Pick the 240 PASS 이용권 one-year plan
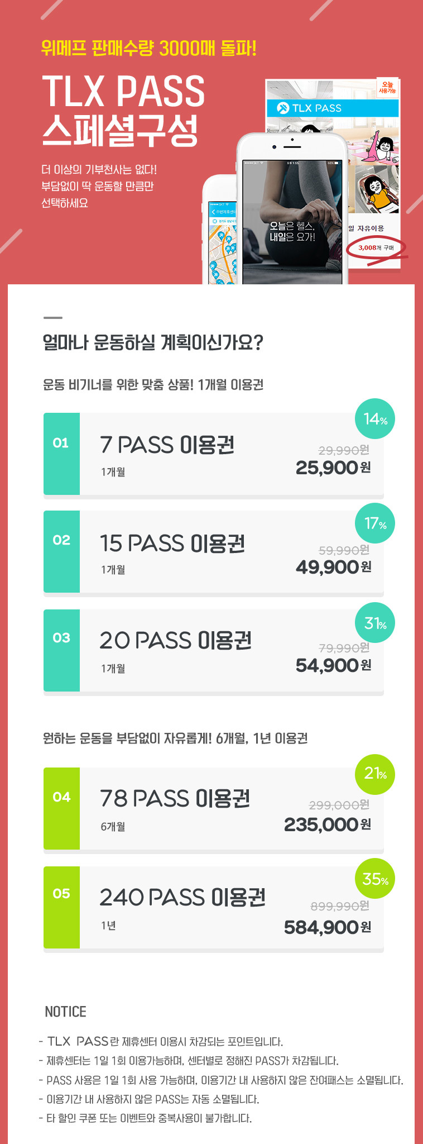The width and height of the screenshot is (423, 1144). click(182, 898)
